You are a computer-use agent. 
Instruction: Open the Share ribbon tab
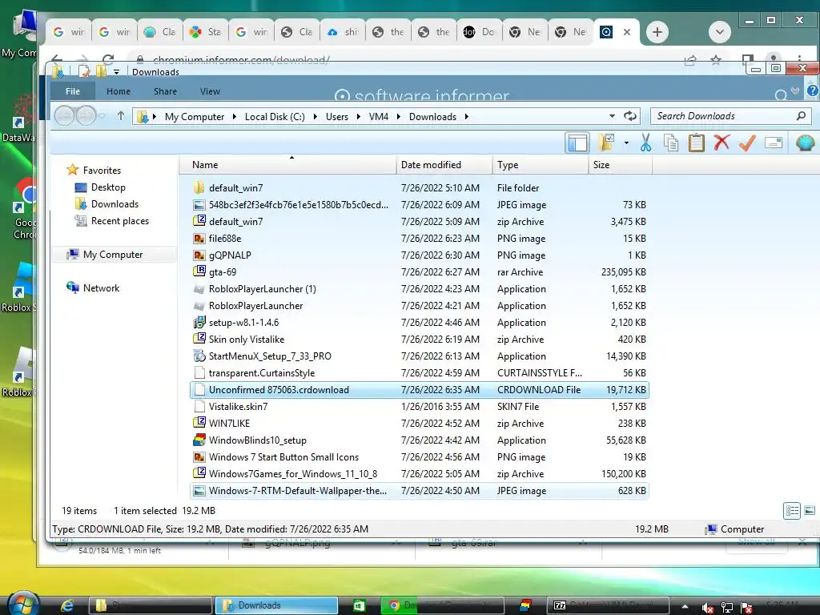click(165, 91)
